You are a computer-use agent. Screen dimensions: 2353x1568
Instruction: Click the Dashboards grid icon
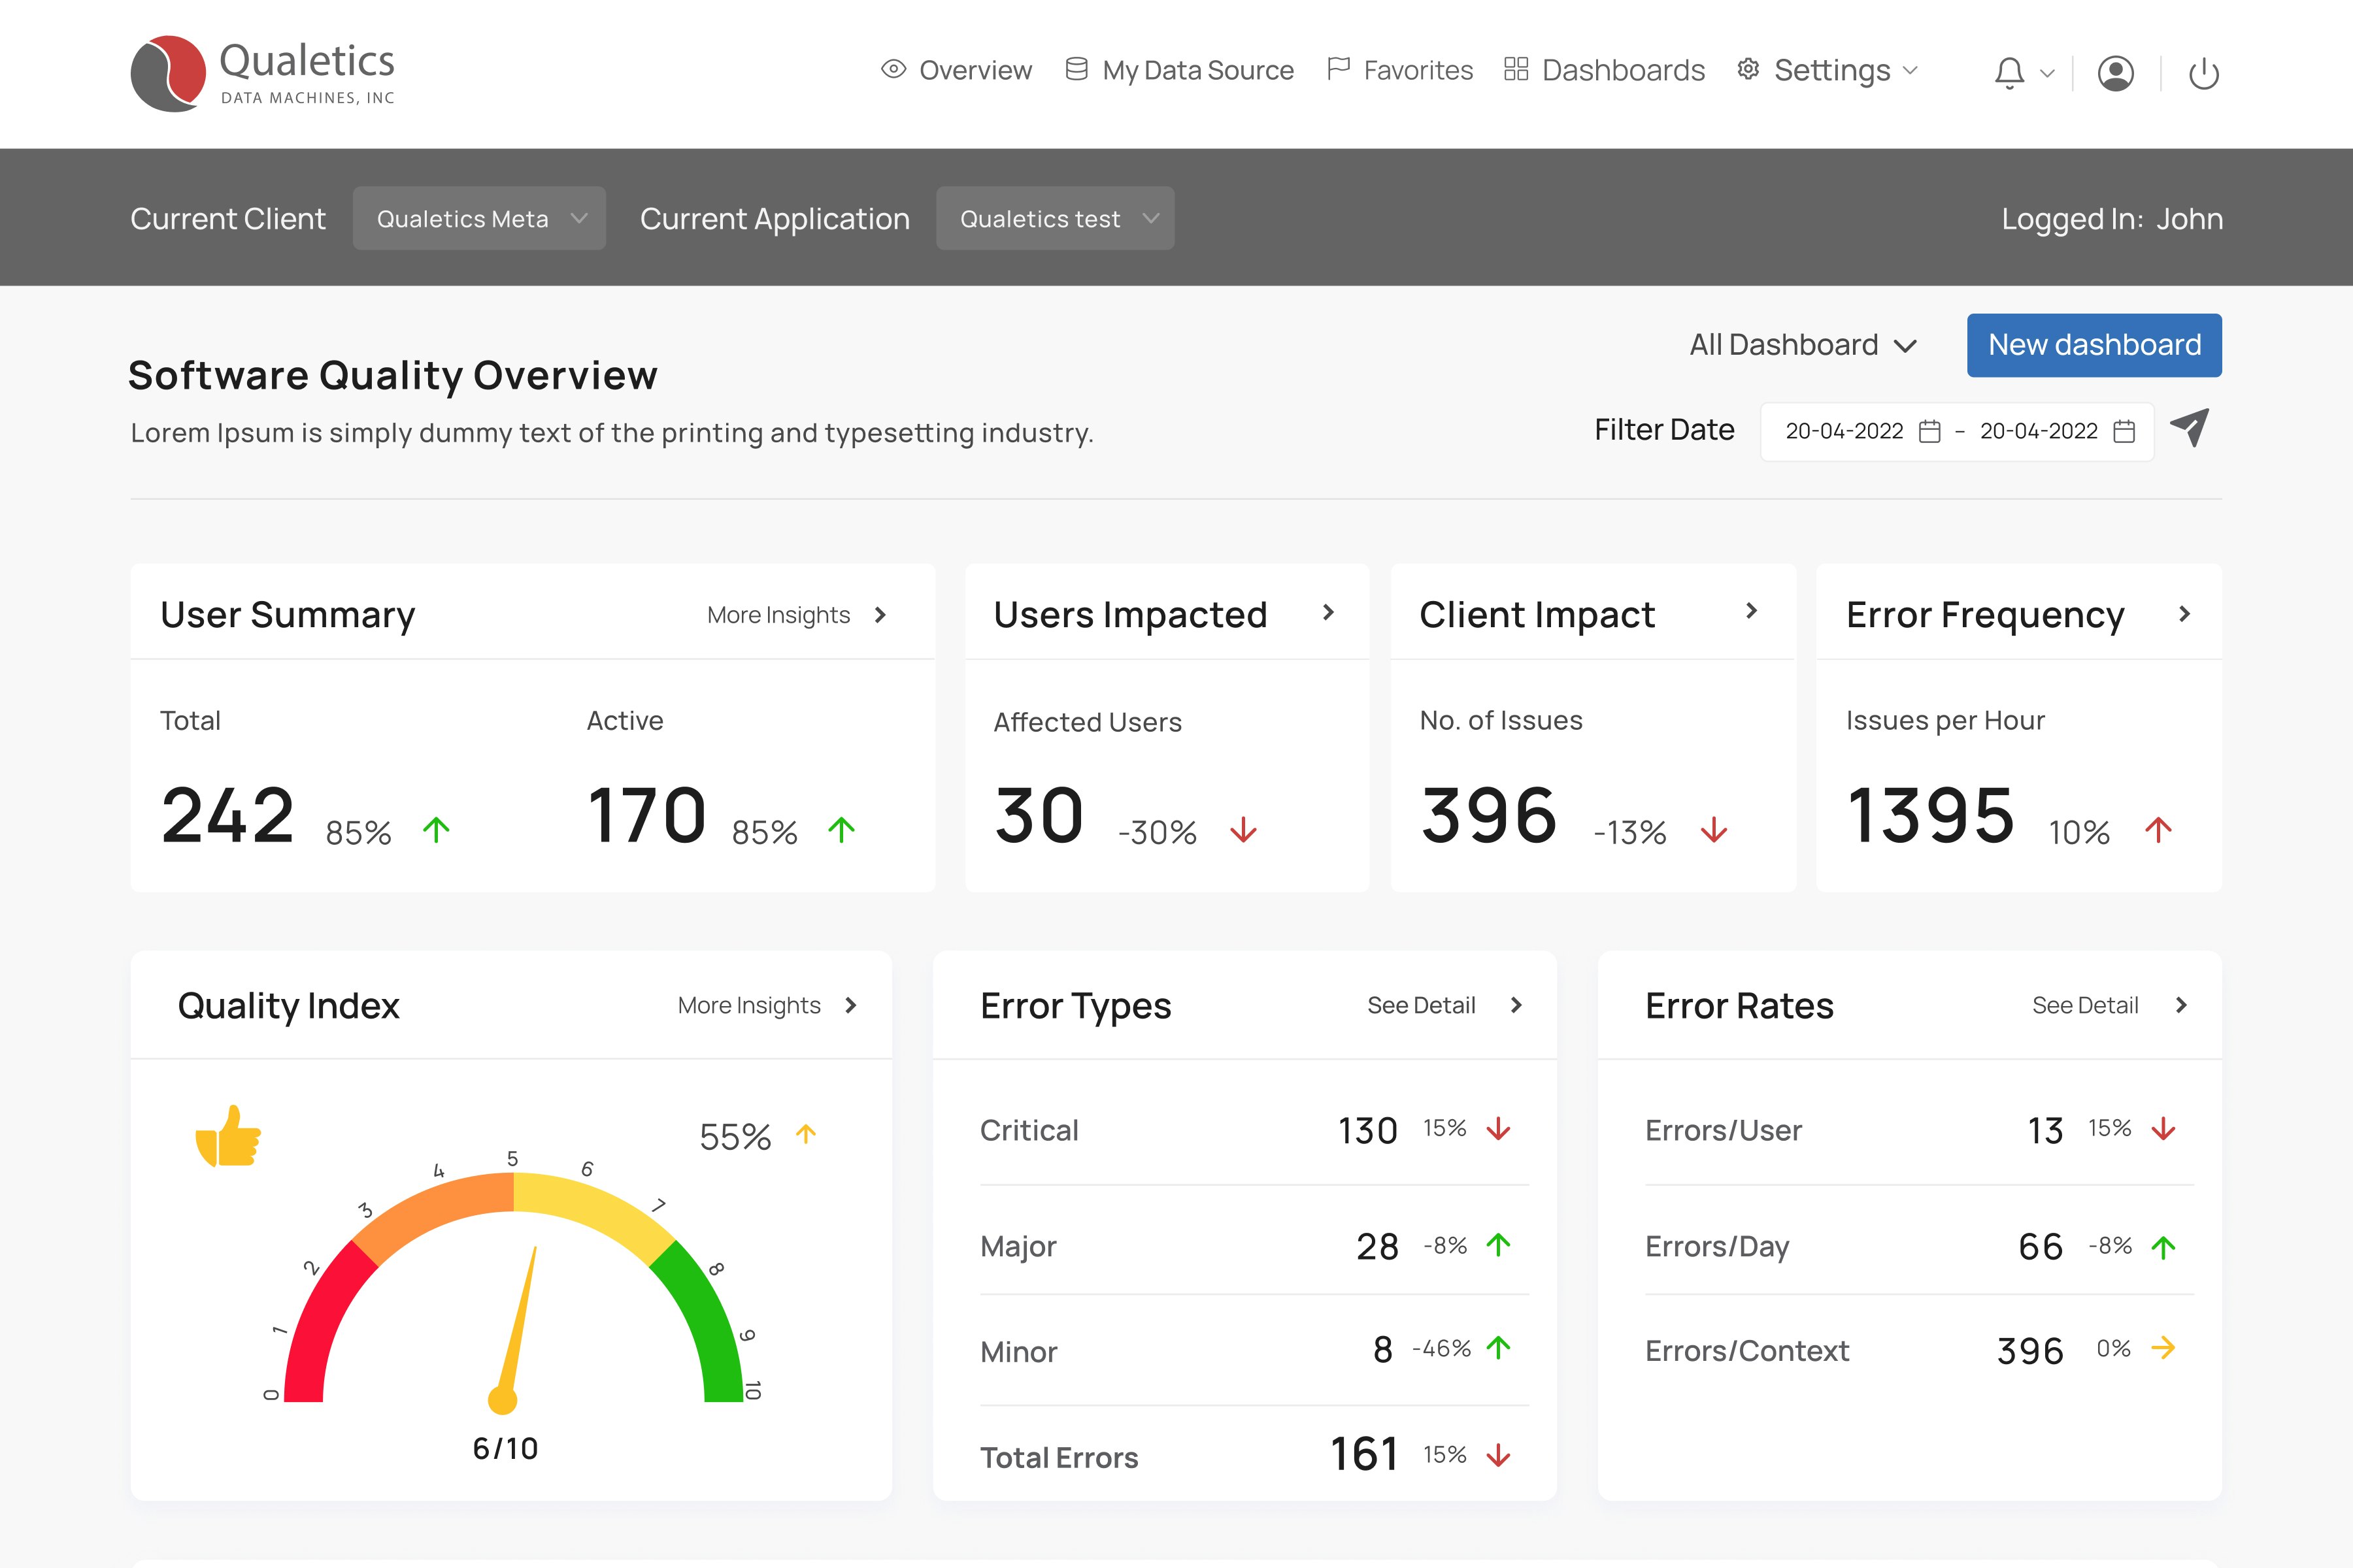coord(1516,69)
